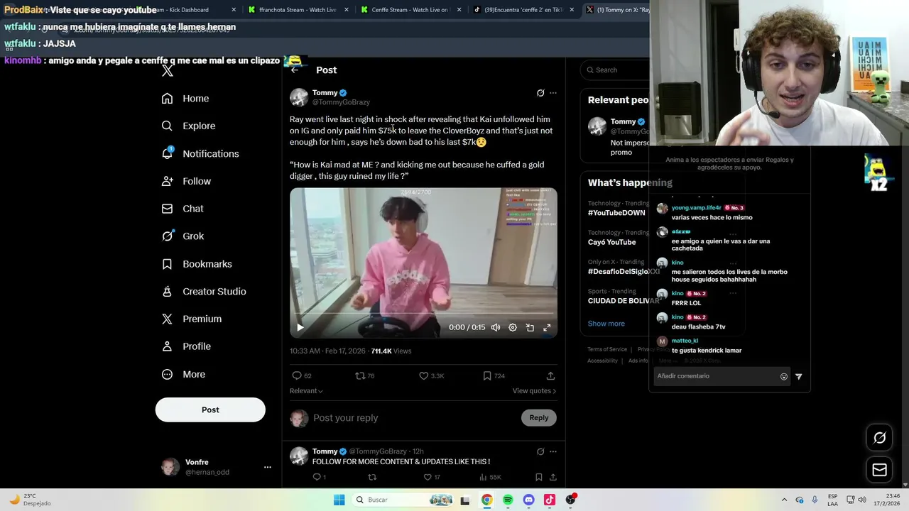Open Grok in the X sidebar

pyautogui.click(x=183, y=236)
